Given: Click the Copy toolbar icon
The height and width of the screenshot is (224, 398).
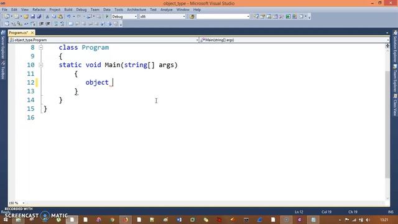Looking at the screenshot, I should (54, 17).
